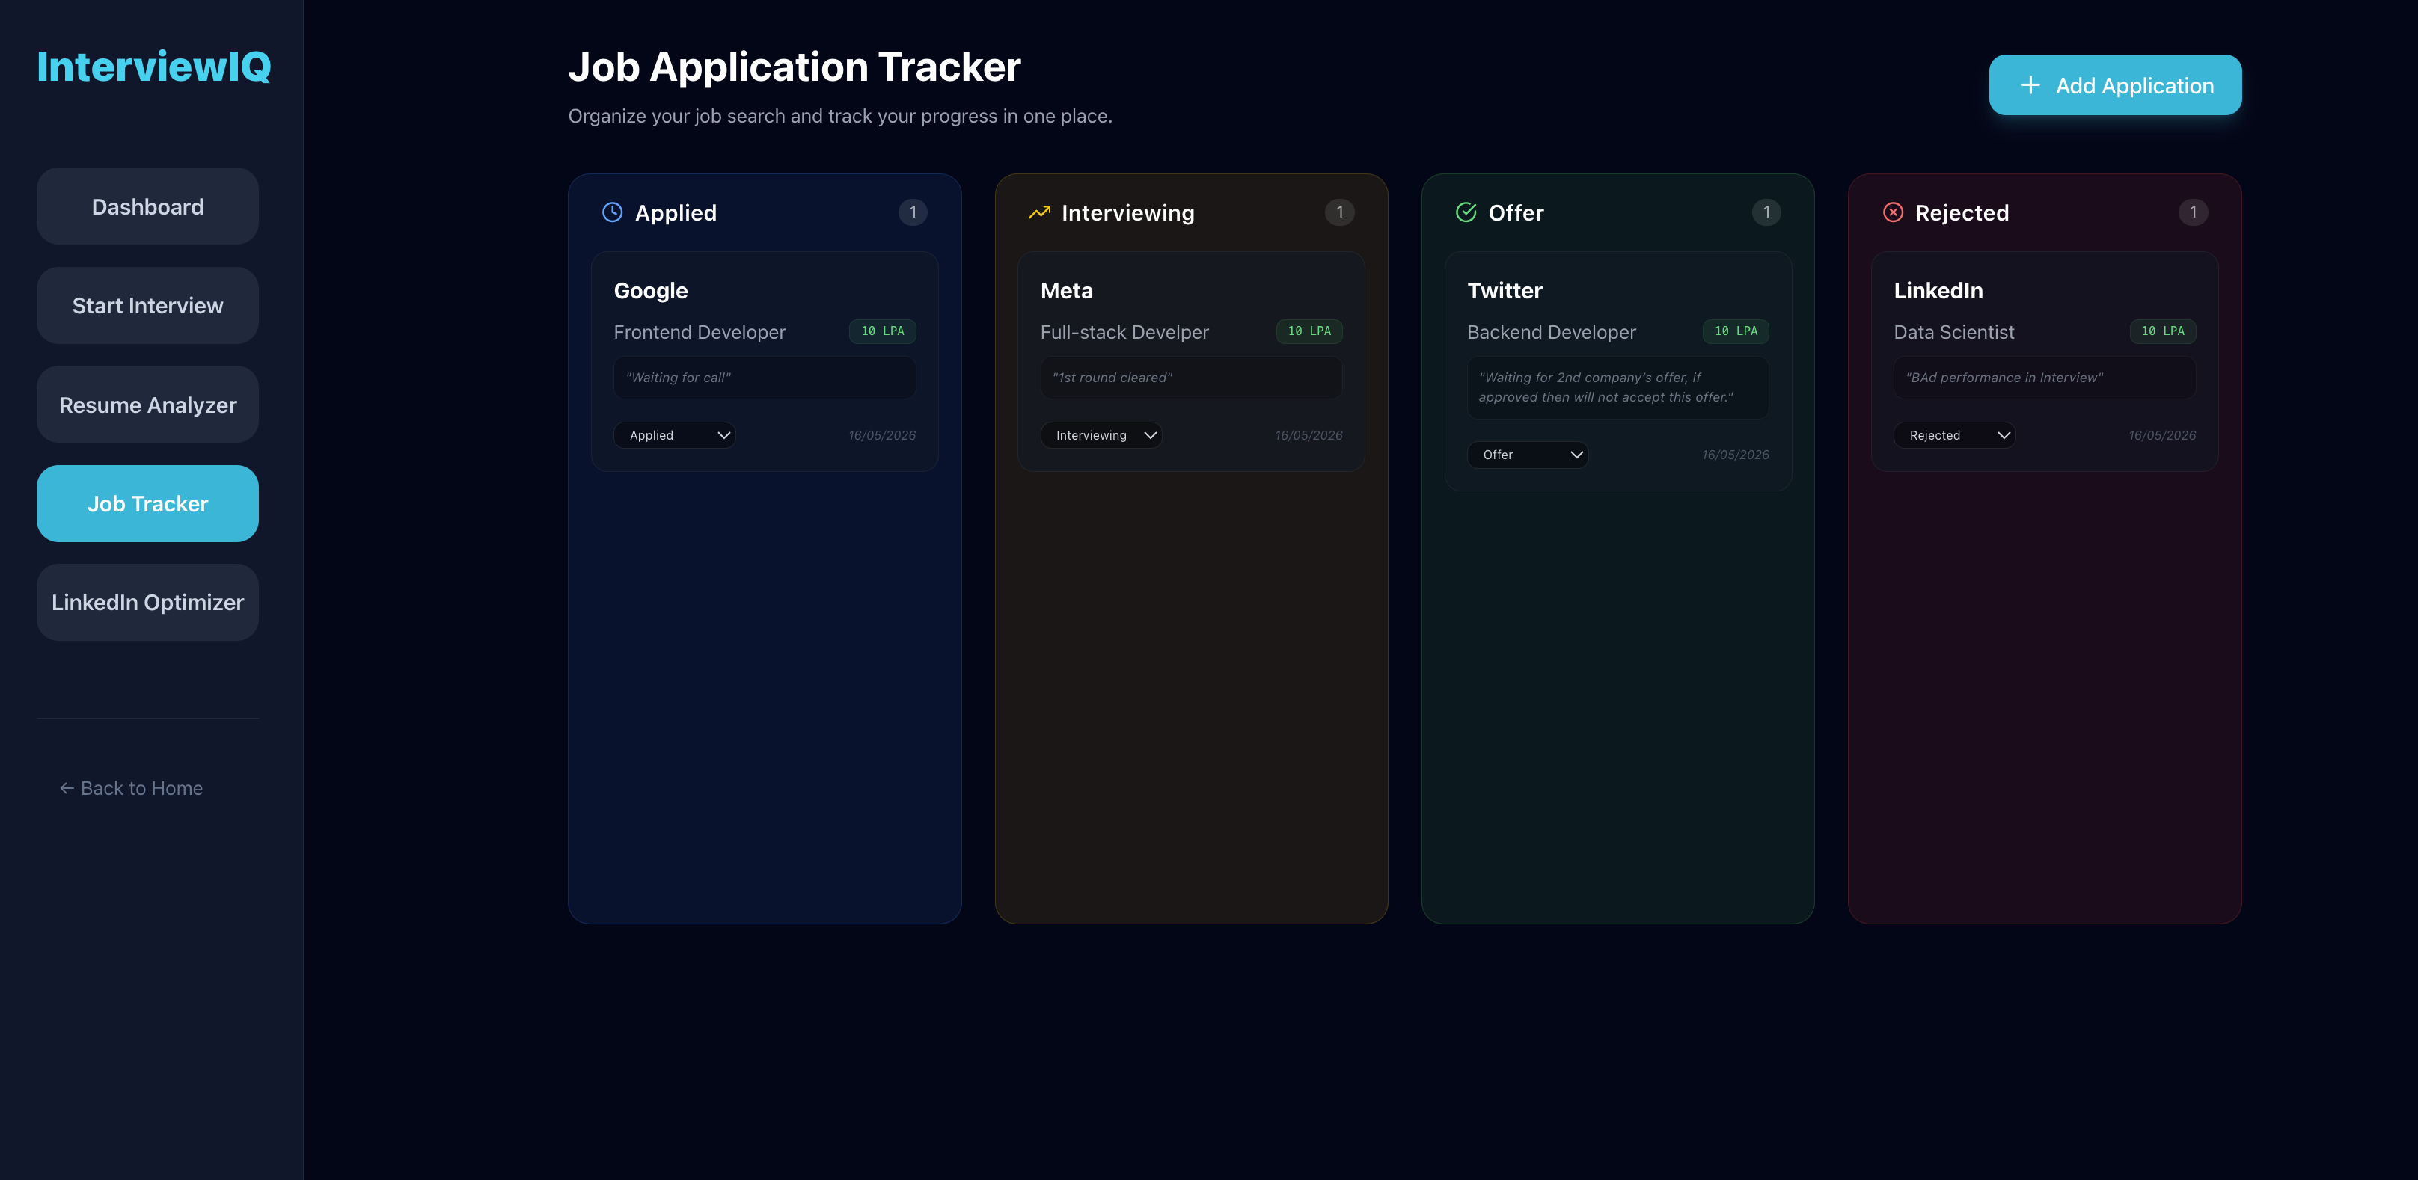Go to Start Interview in sidebar

147,306
